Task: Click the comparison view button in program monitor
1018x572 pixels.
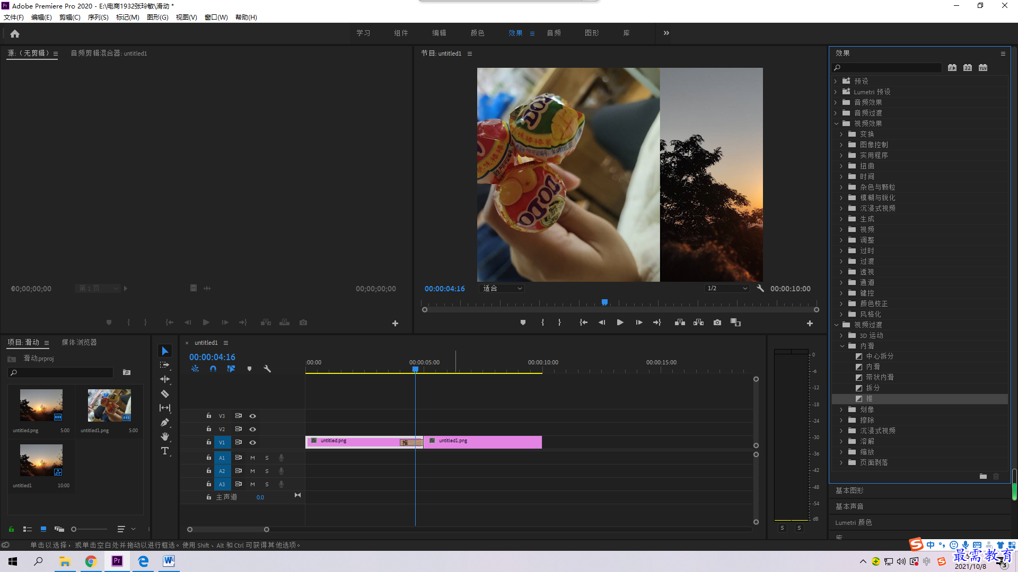Action: click(x=736, y=323)
